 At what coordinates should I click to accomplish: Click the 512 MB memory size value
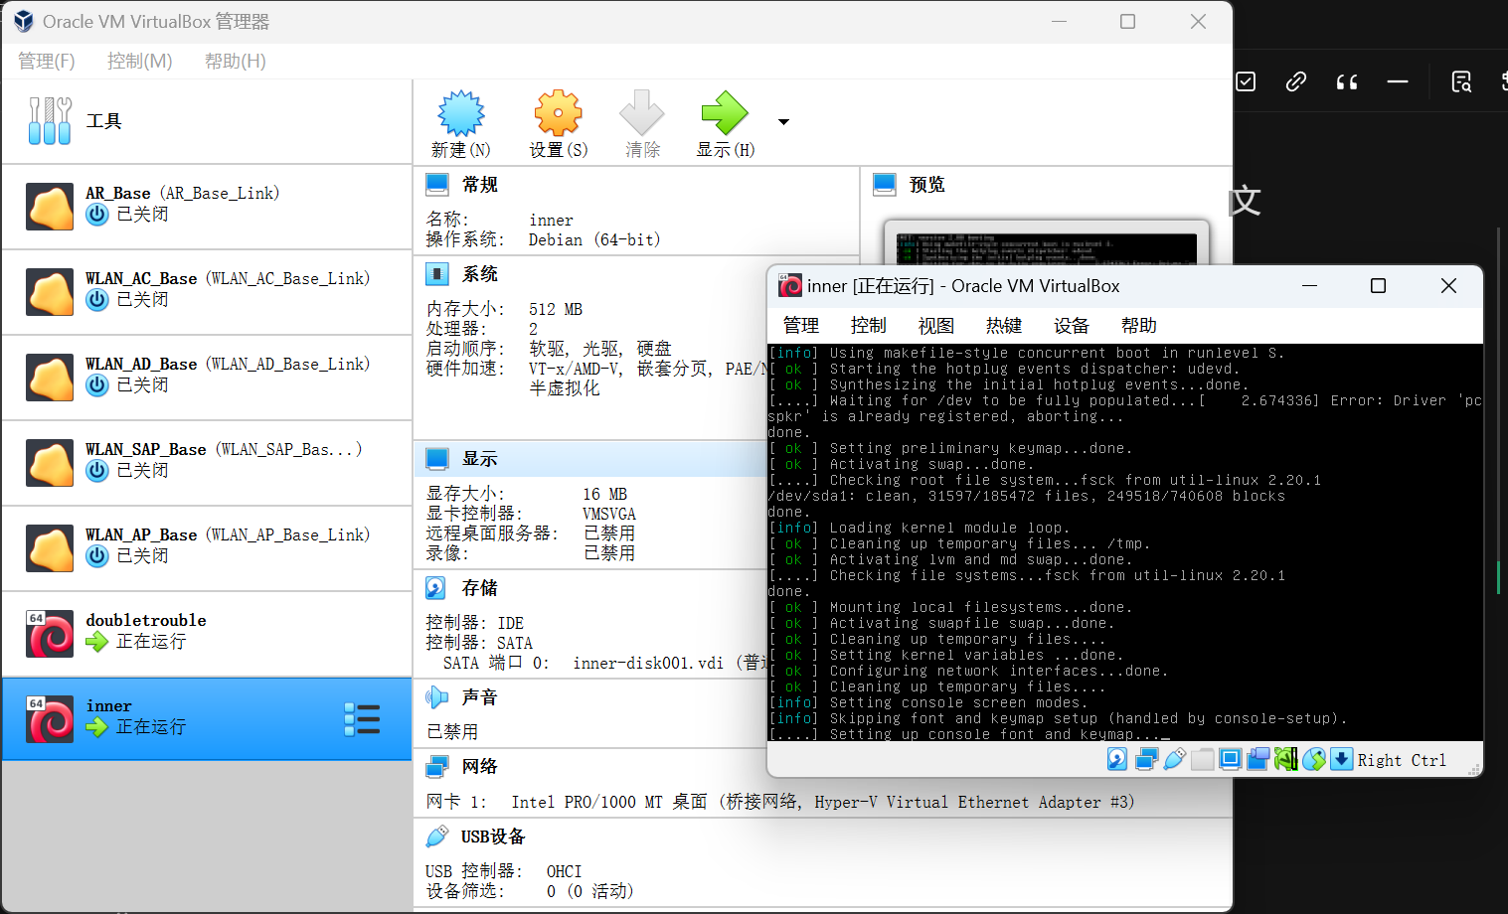pyautogui.click(x=556, y=309)
